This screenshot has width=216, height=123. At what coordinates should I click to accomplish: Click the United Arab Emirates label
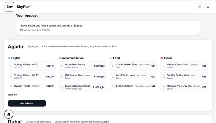pyautogui.click(x=38, y=122)
